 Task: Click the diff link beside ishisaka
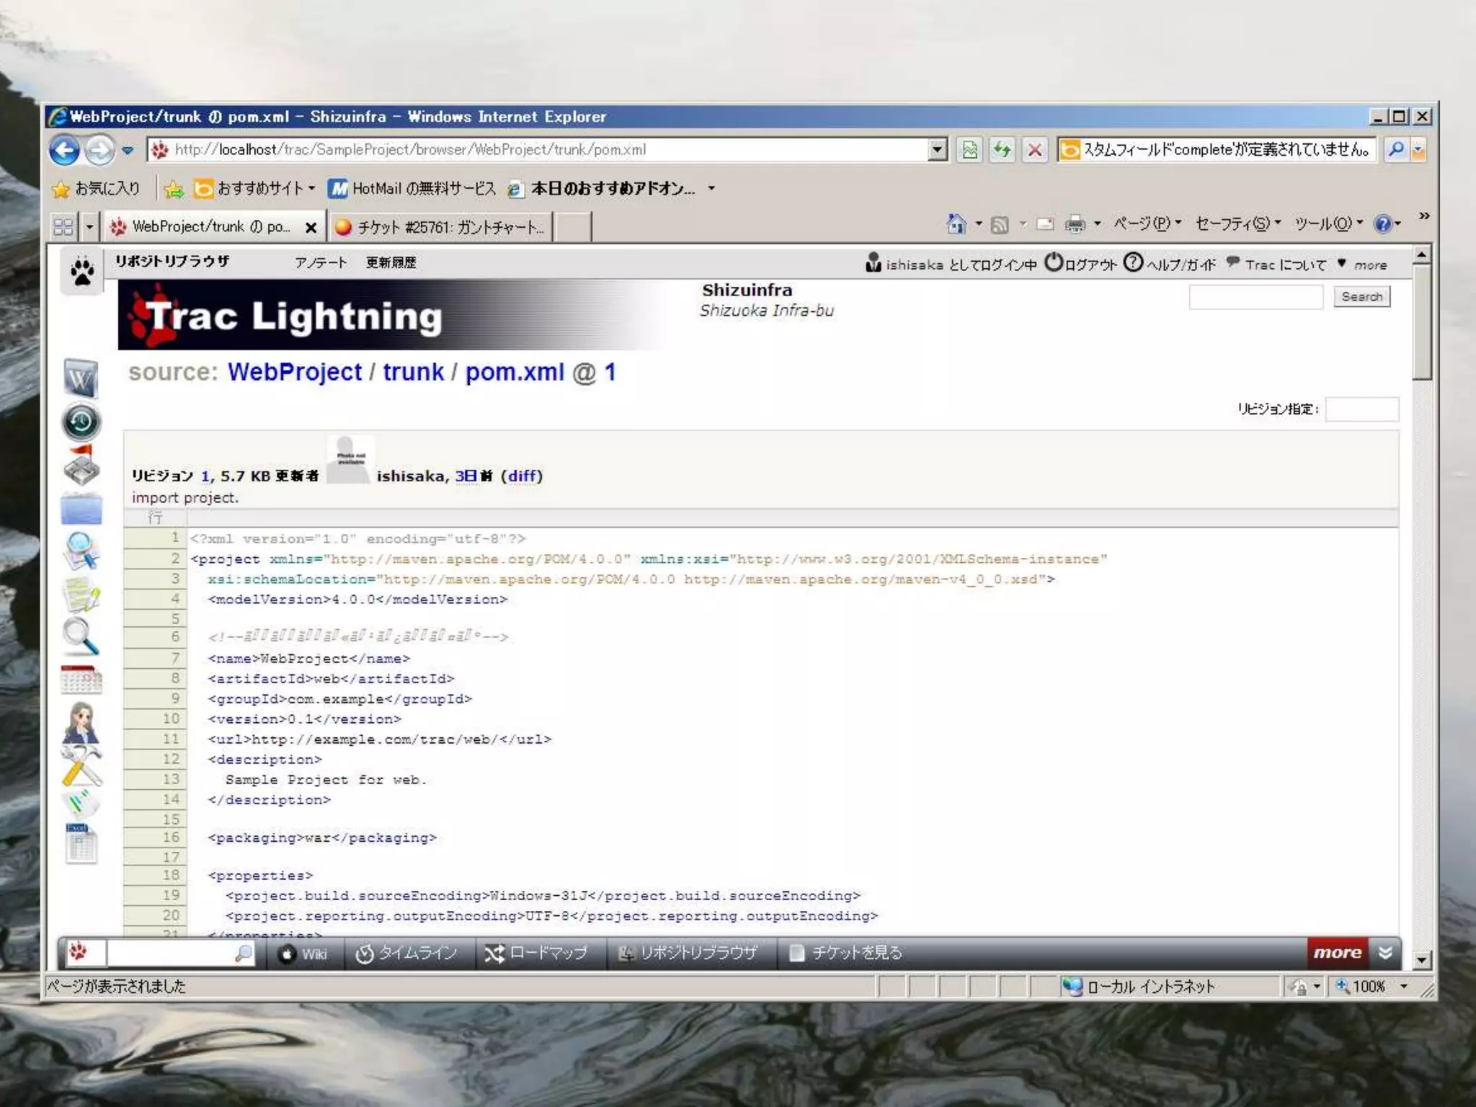[522, 476]
